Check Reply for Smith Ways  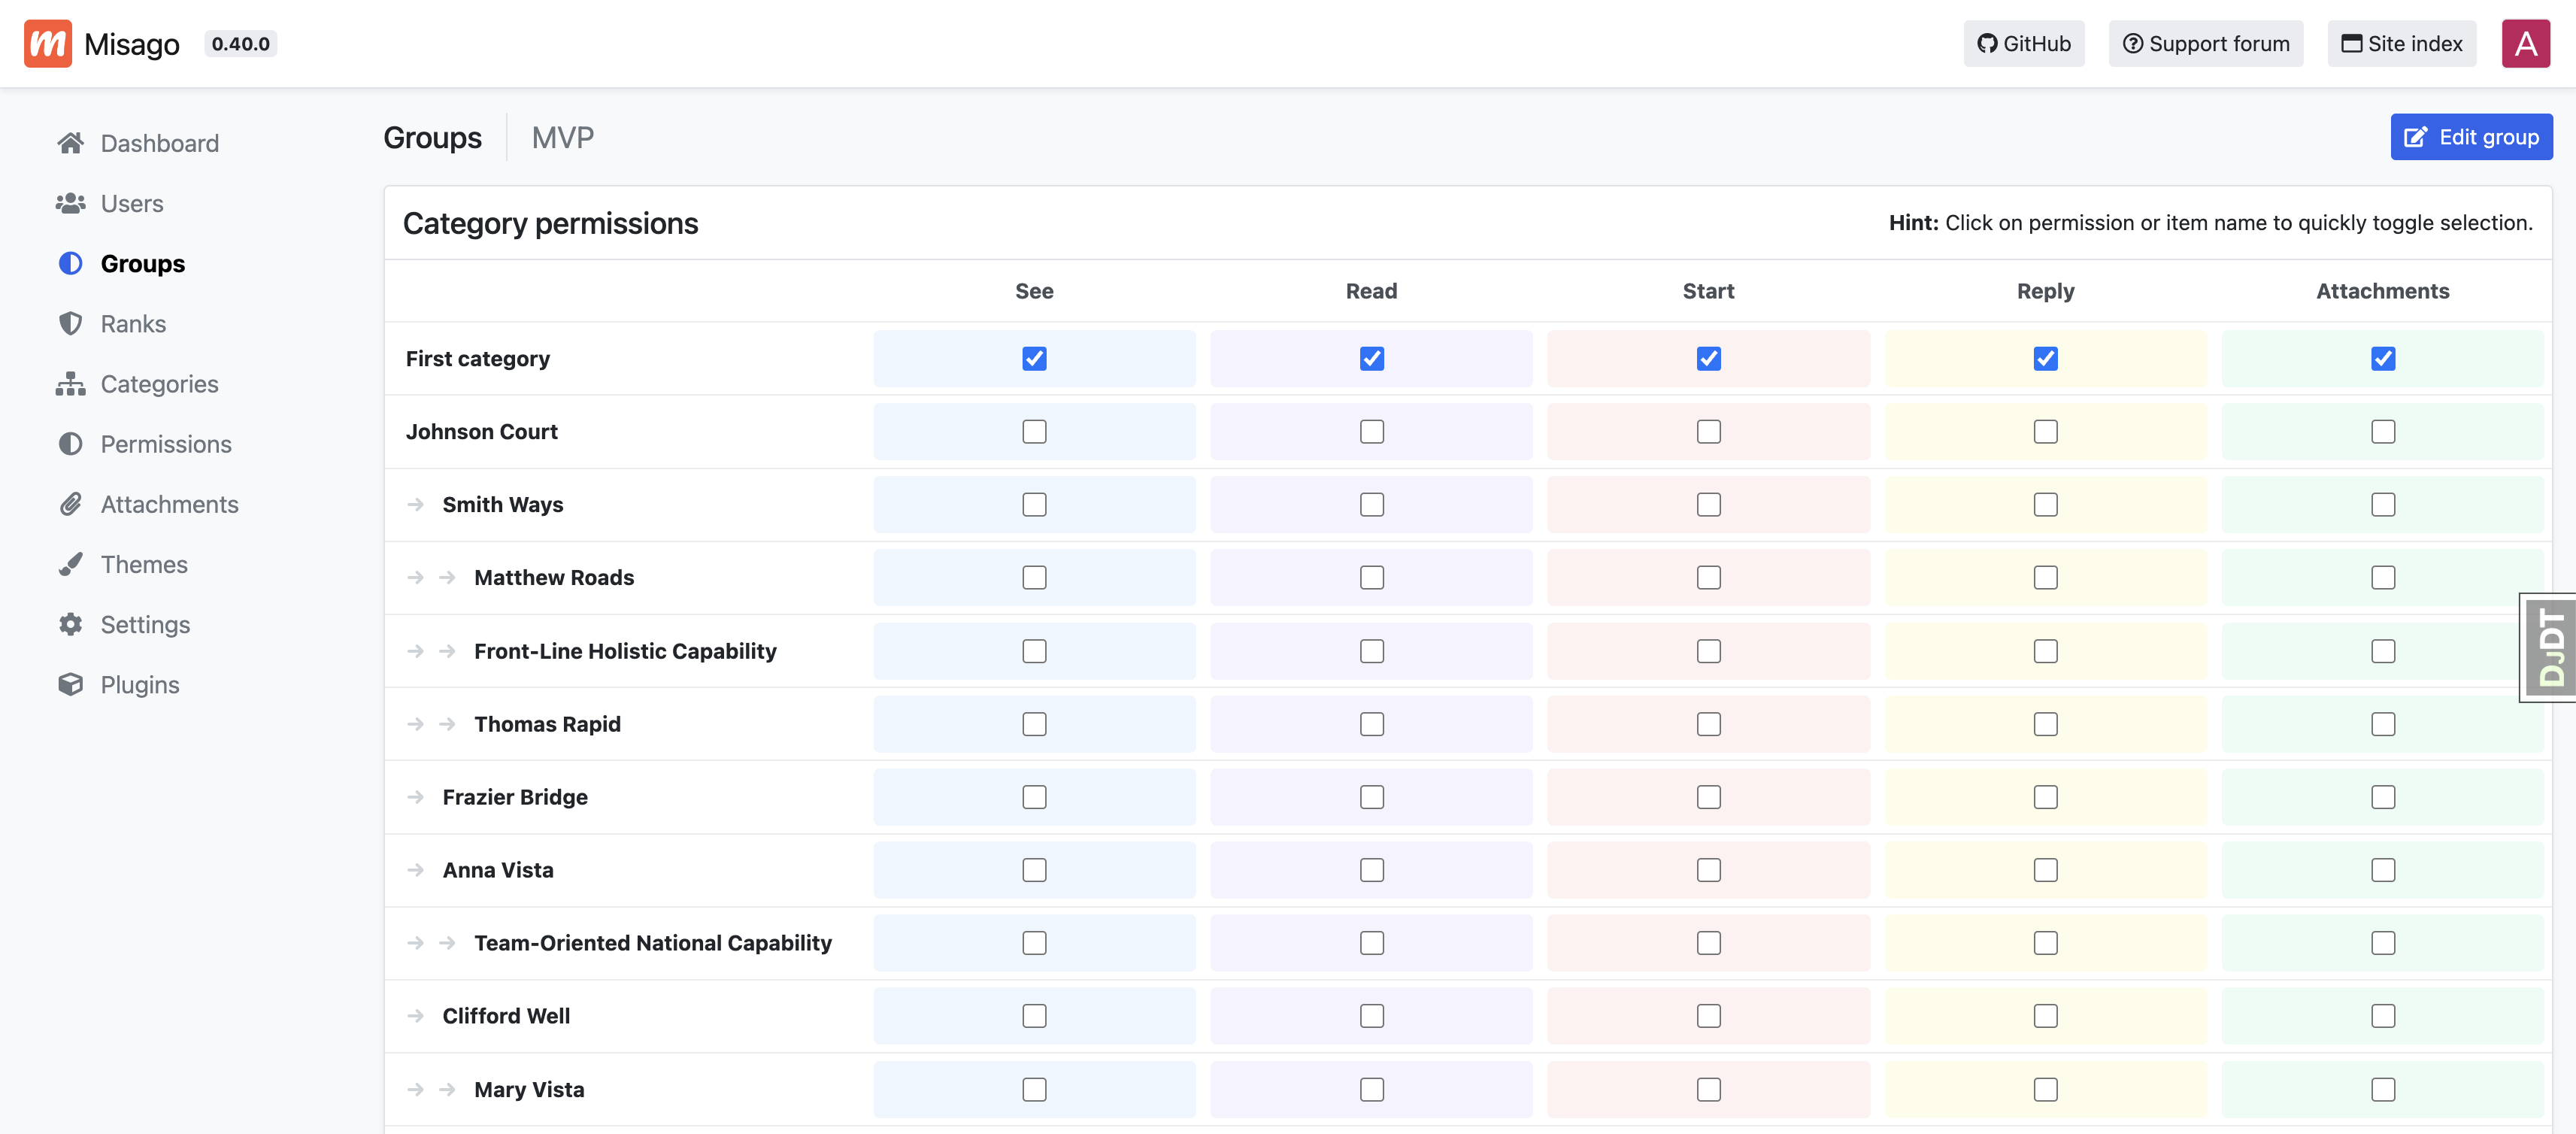[x=2045, y=505]
